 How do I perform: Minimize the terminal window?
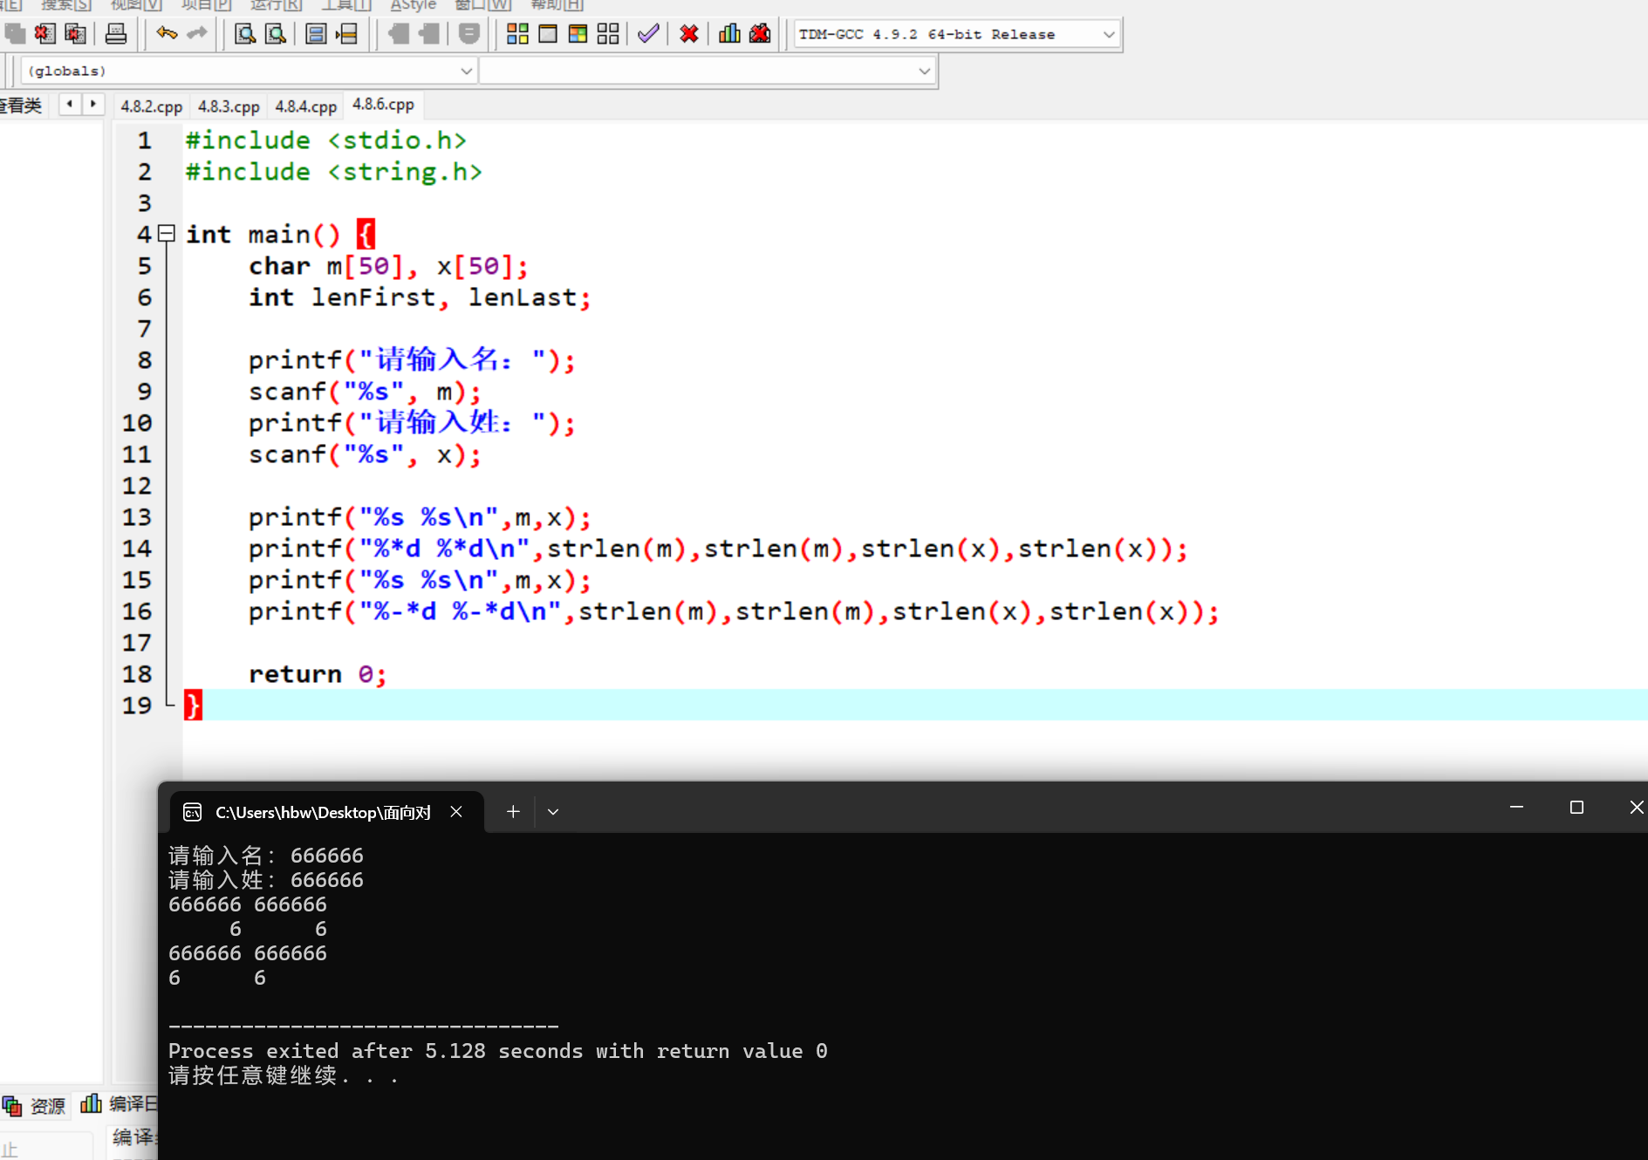(1516, 808)
